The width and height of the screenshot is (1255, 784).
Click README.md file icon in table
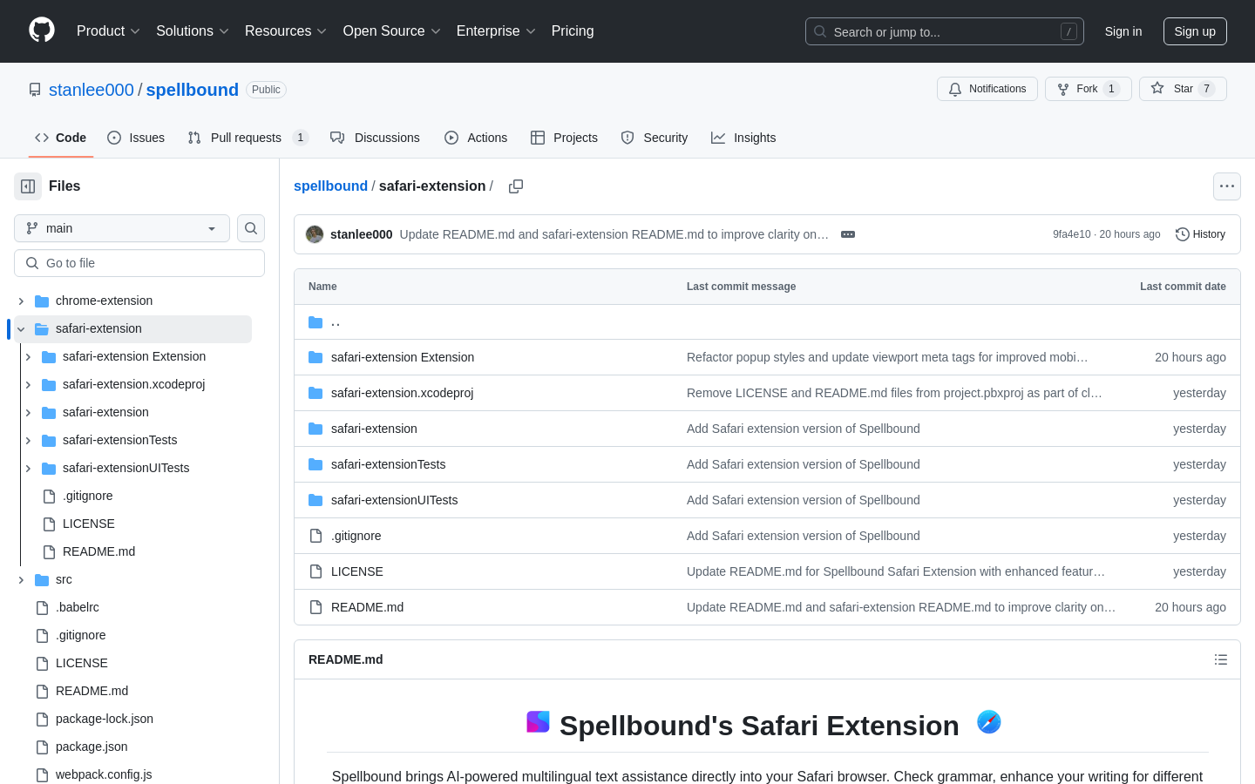click(315, 607)
